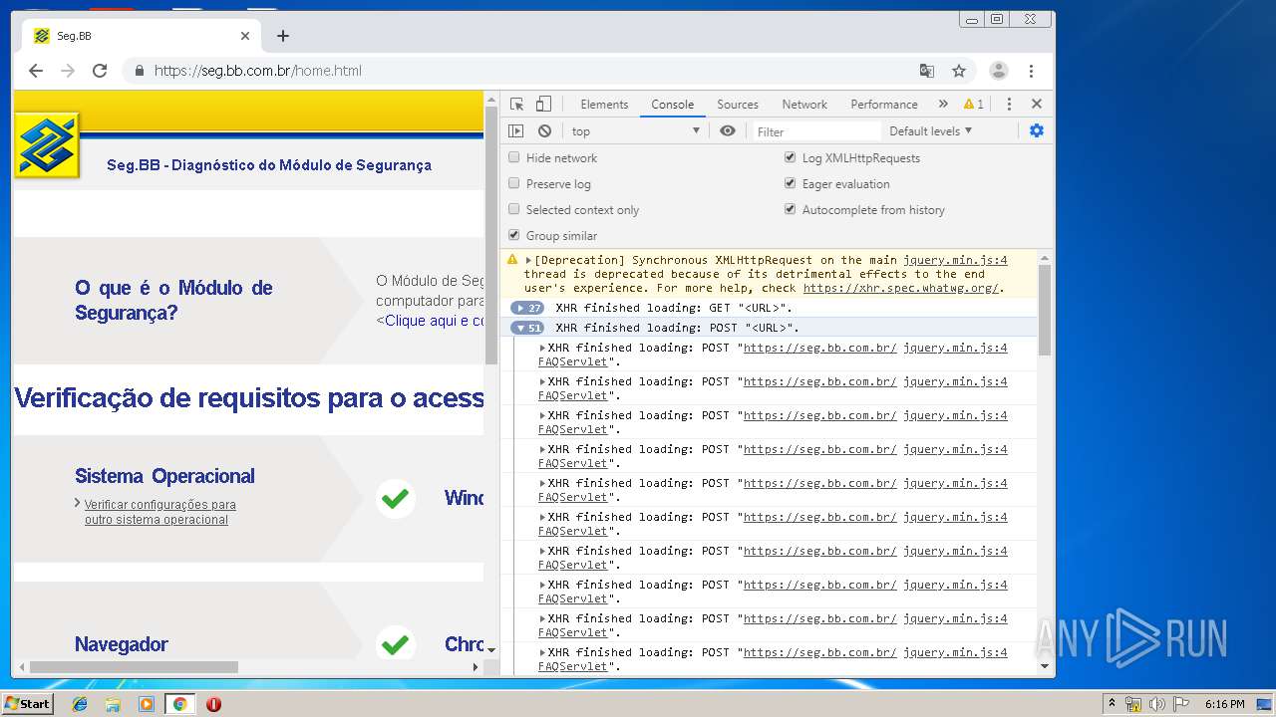Viewport: 1276px width, 717px height.
Task: Click the console Filter input
Action: 817,131
